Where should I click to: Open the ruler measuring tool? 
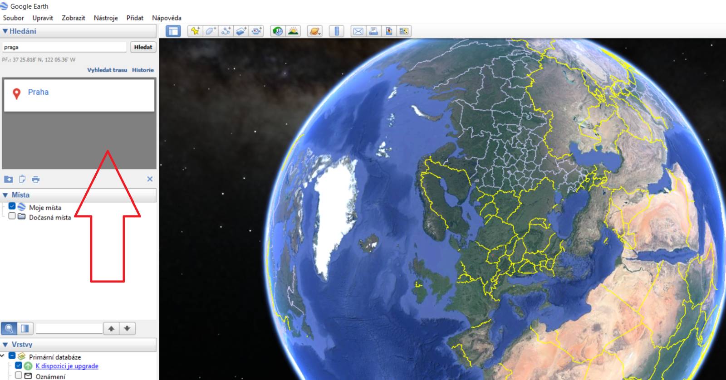tap(337, 31)
